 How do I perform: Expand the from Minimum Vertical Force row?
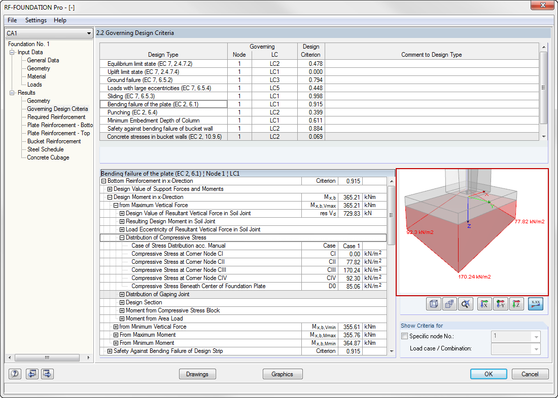[116, 327]
